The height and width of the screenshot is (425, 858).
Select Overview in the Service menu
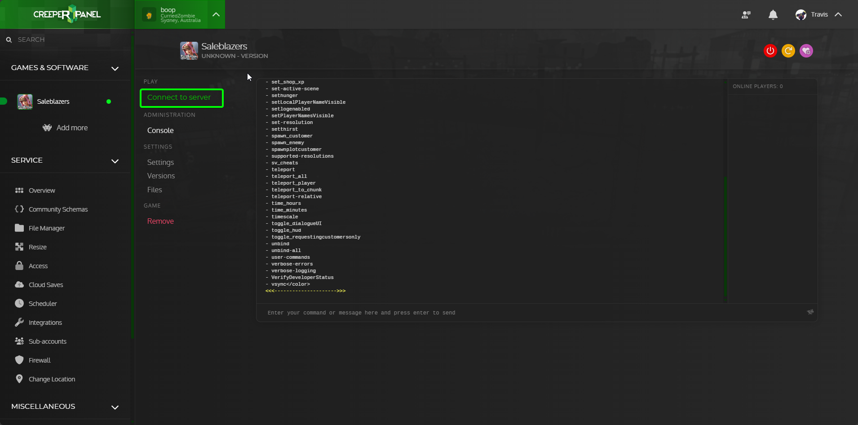click(x=42, y=190)
